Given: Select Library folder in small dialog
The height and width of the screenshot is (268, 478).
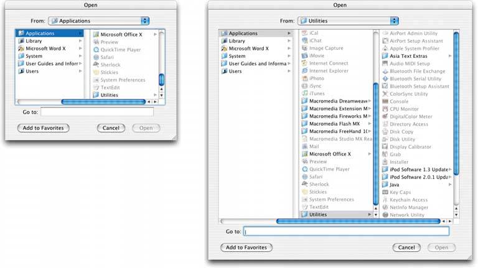Looking at the screenshot, I should (50, 41).
